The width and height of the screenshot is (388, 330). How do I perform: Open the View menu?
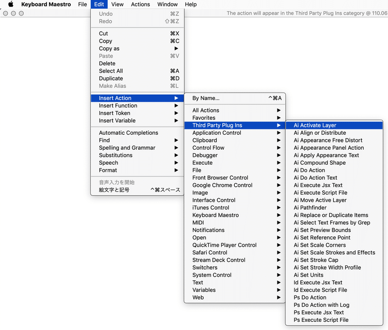pyautogui.click(x=117, y=4)
